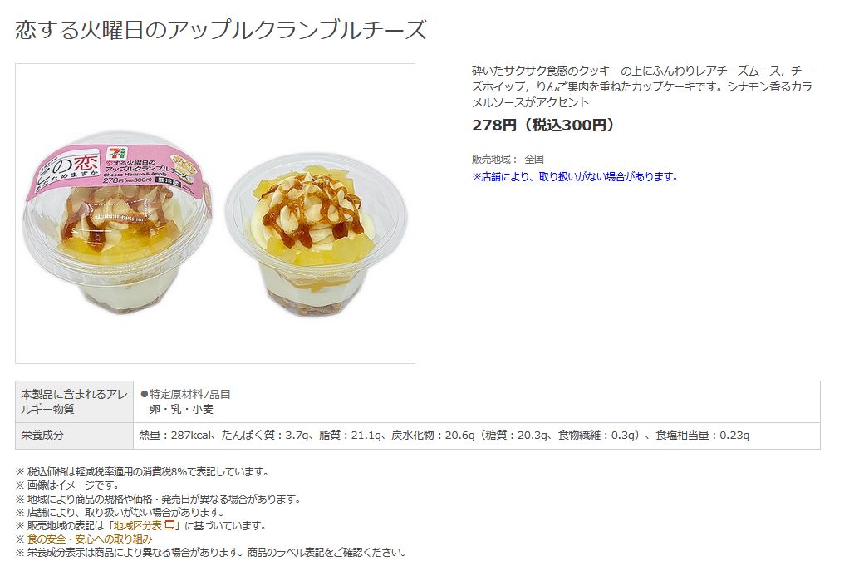
Task: Click the price text 278円(税込300円)
Action: 543,126
